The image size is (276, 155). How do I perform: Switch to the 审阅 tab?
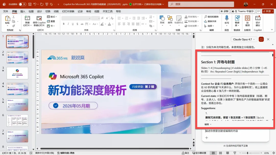click(88, 11)
